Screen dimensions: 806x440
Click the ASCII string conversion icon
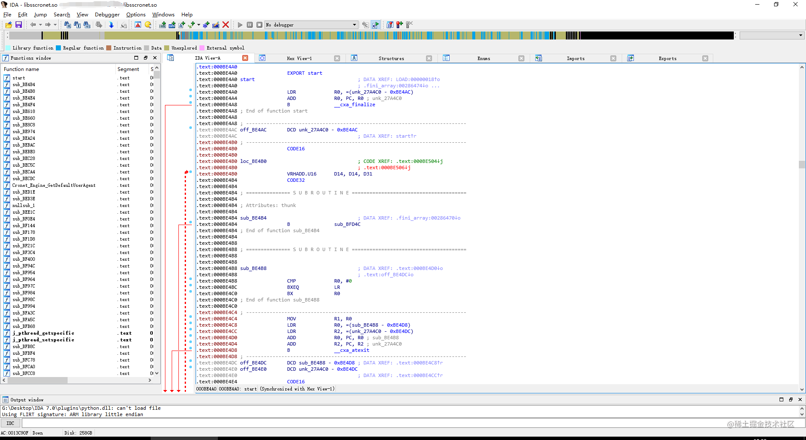(182, 25)
